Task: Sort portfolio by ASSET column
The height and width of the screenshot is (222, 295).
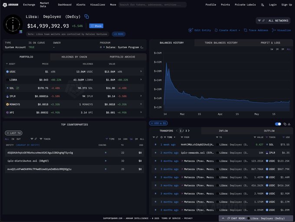Action: [x=11, y=64]
